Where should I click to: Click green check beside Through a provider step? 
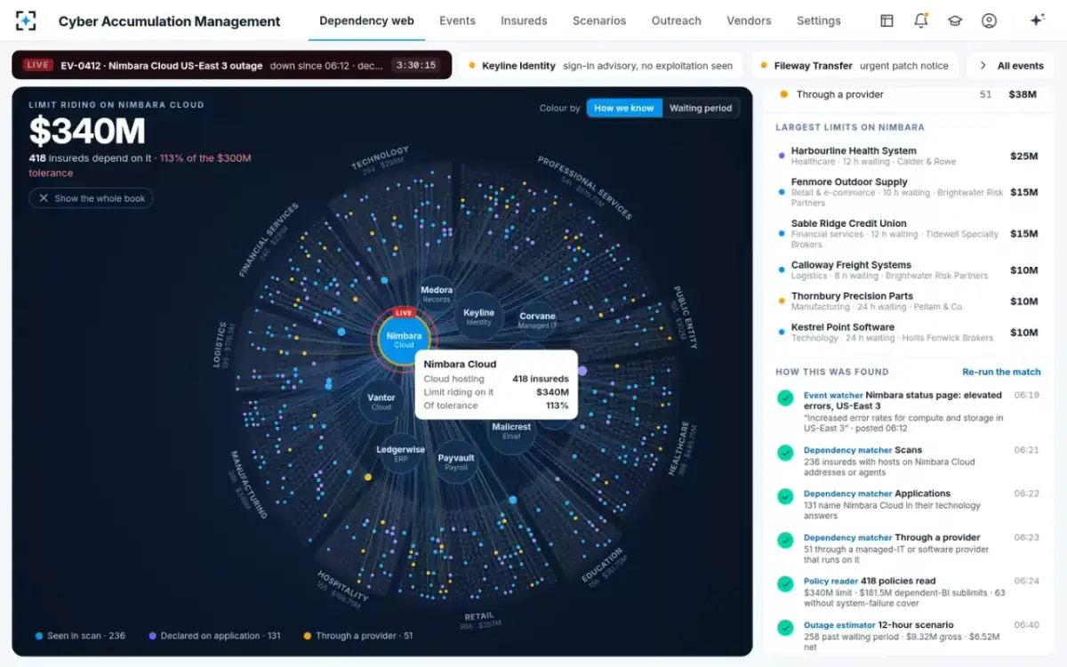(785, 540)
